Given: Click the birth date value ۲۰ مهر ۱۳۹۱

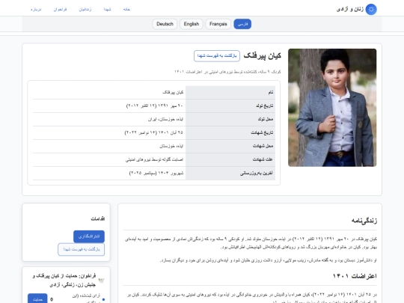Looking at the screenshot, I should 155,105.
